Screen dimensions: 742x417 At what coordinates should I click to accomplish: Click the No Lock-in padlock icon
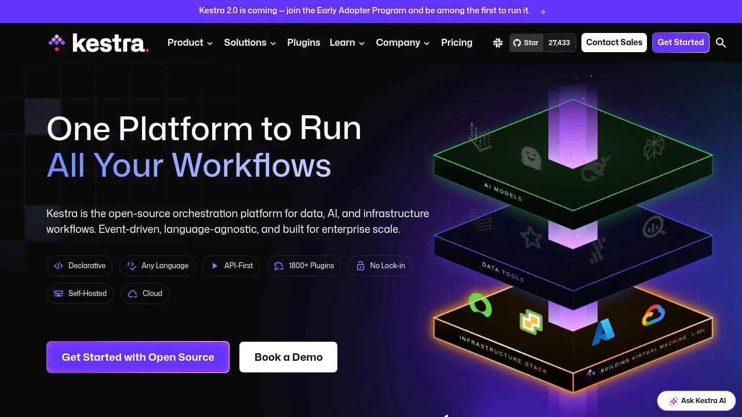(x=360, y=266)
